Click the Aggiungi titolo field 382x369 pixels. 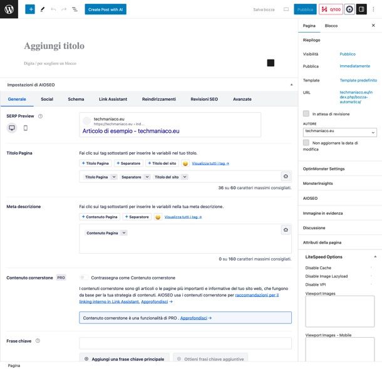point(54,46)
